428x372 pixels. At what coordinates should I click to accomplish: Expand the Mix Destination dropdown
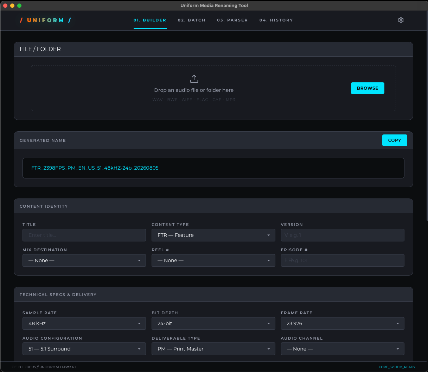(84, 260)
